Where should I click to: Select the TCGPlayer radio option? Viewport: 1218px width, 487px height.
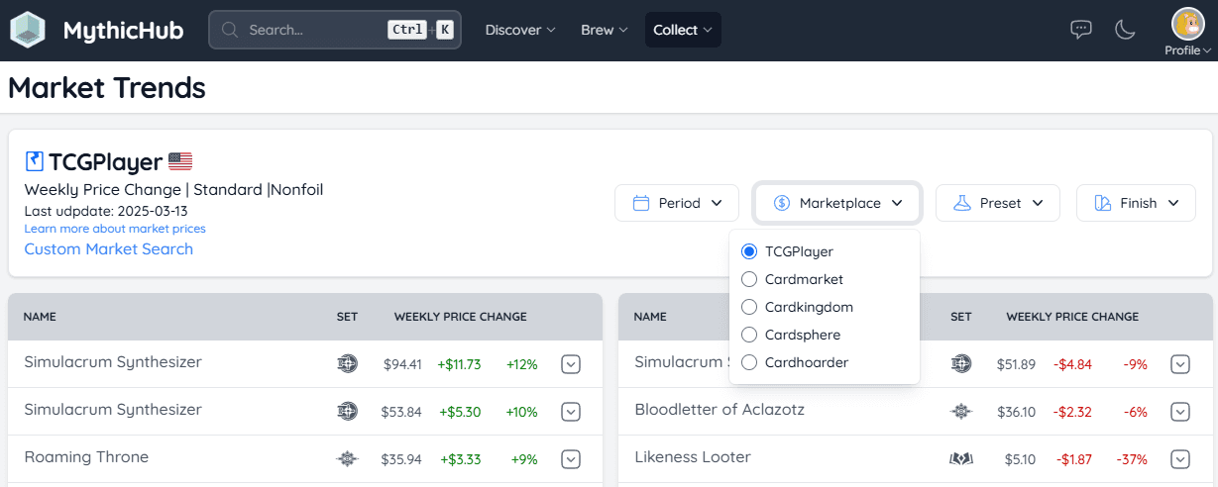749,251
